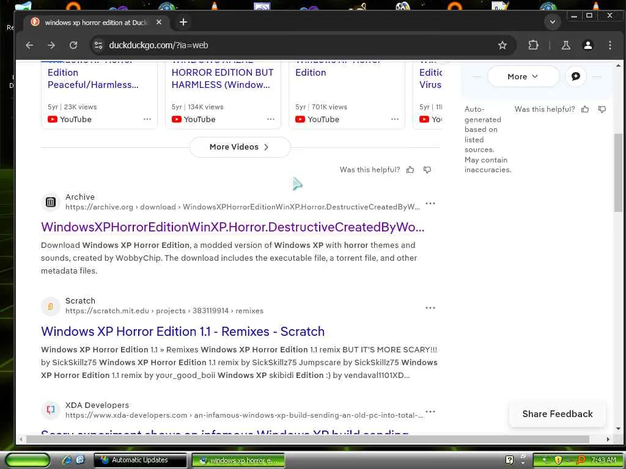This screenshot has width=626, height=469.
Task: Click the help question mark tray icon
Action: click(x=509, y=460)
